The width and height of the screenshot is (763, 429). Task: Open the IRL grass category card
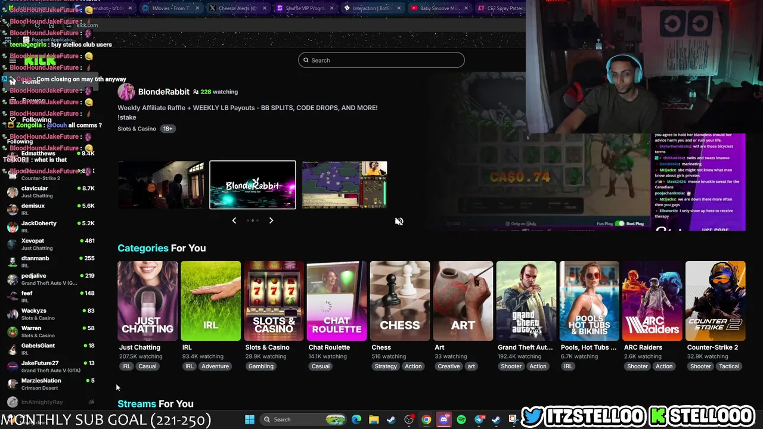[x=210, y=301]
